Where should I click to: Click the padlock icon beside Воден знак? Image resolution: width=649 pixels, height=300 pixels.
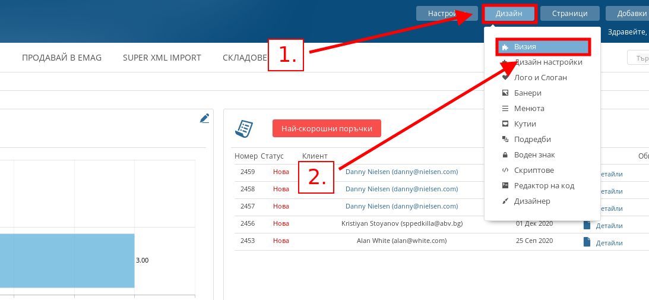(505, 154)
